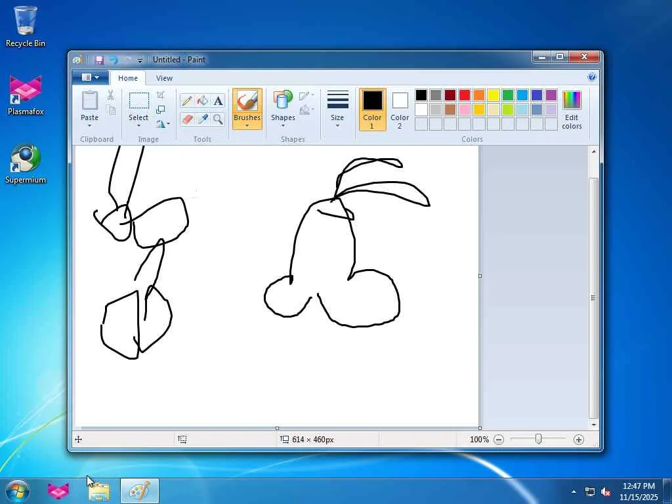The width and height of the screenshot is (672, 504).
Task: Click the vertical scrollbar up arrow
Action: pyautogui.click(x=593, y=151)
